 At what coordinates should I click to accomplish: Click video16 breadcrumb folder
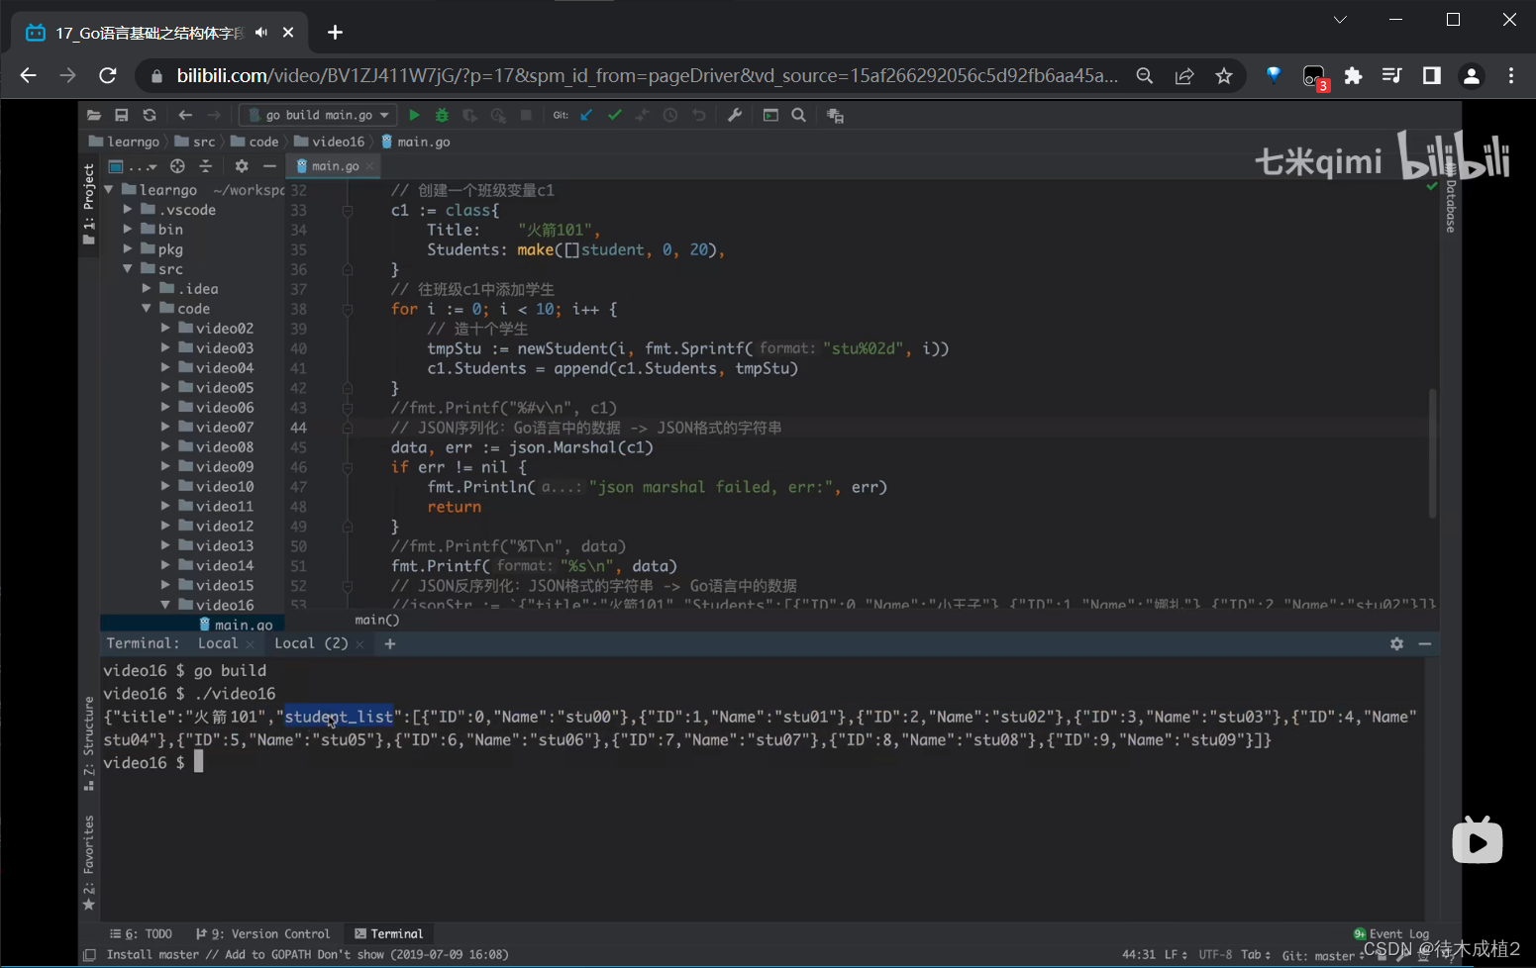click(330, 142)
